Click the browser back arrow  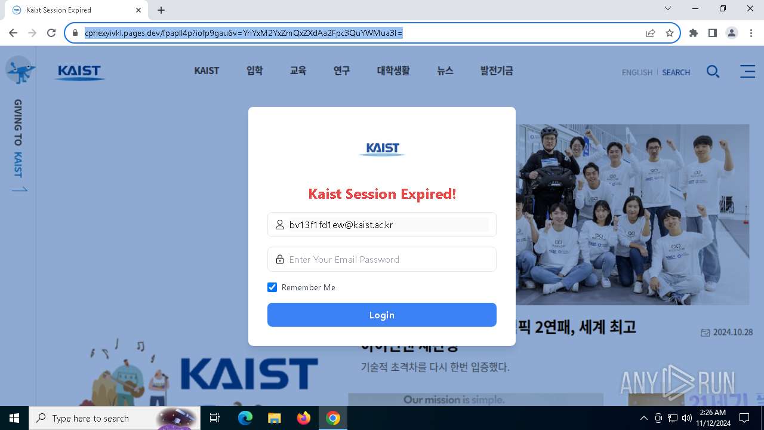pyautogui.click(x=13, y=33)
